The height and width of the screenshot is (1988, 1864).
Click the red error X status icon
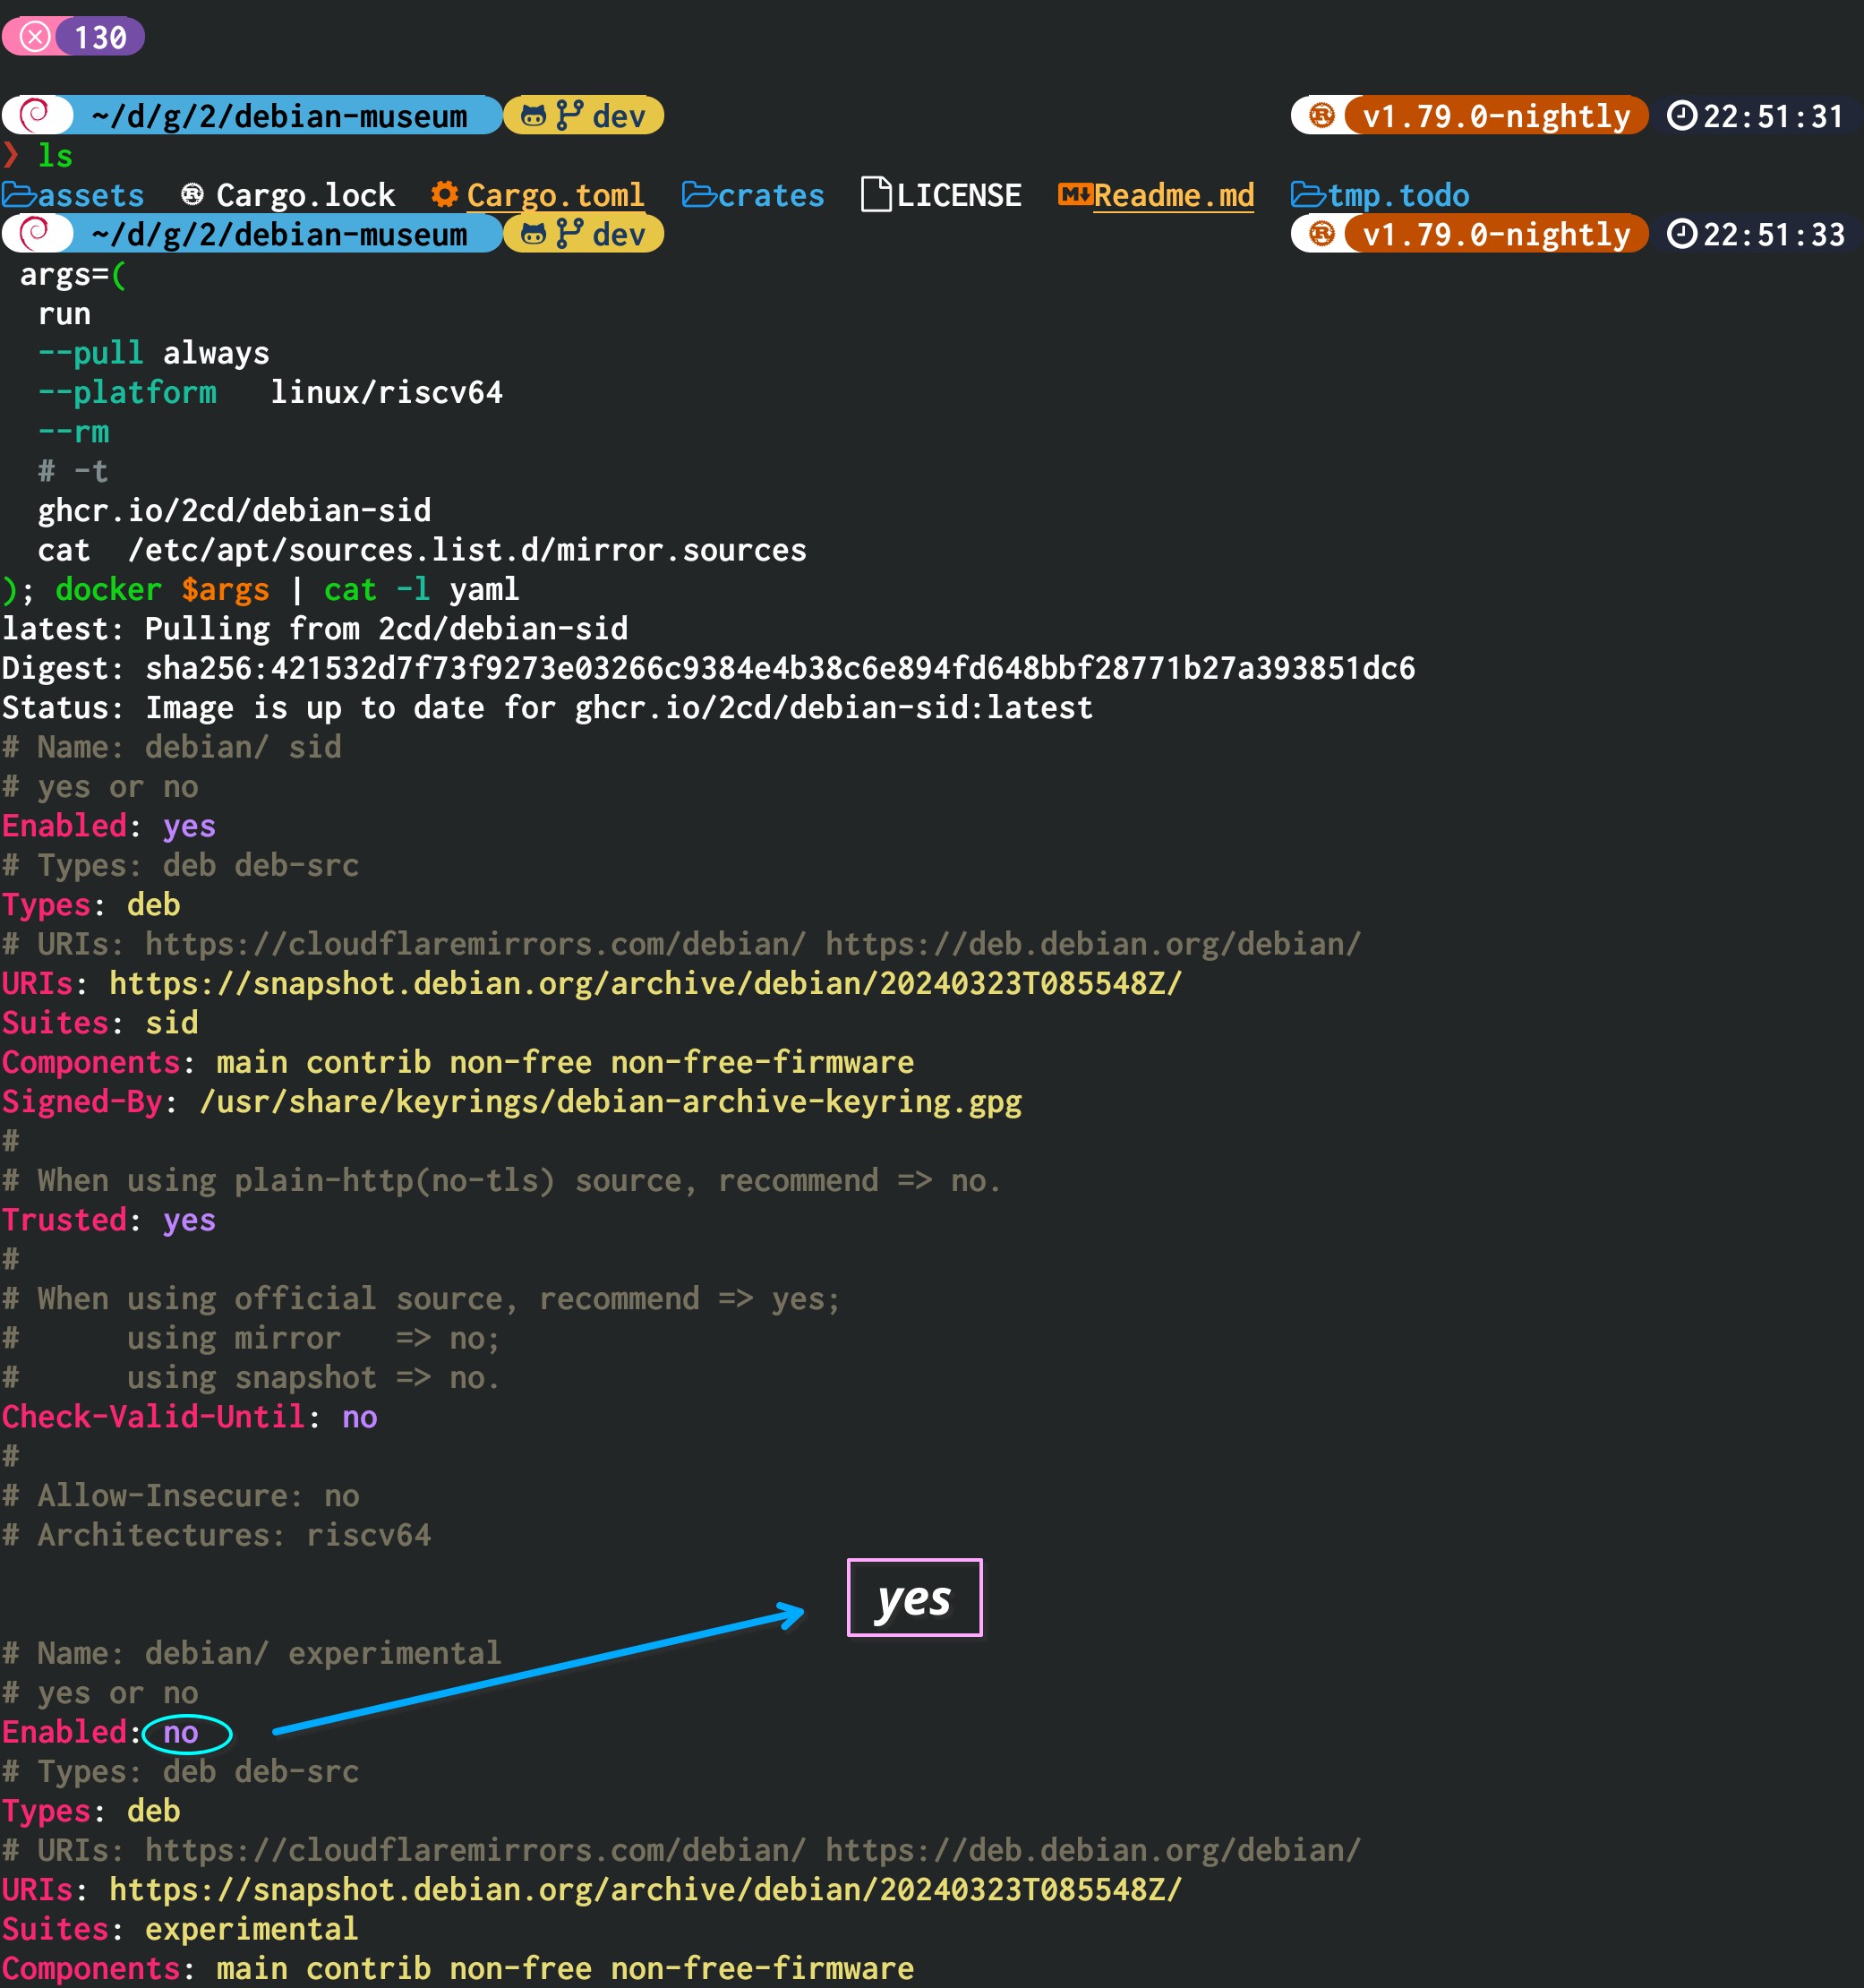click(x=35, y=37)
